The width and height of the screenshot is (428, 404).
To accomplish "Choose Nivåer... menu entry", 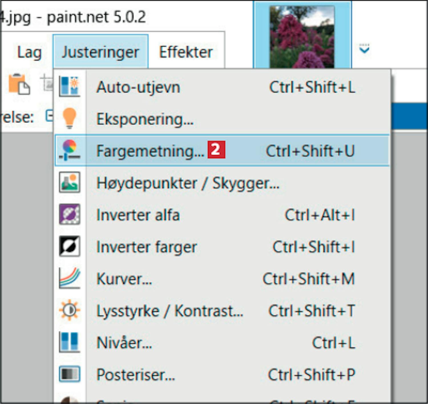I will pos(124,343).
